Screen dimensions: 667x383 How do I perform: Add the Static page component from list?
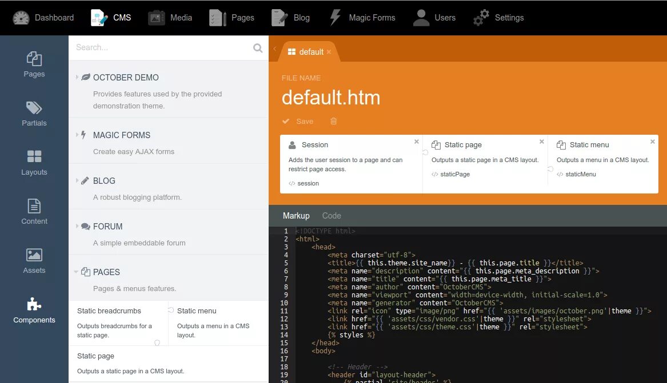point(169,364)
